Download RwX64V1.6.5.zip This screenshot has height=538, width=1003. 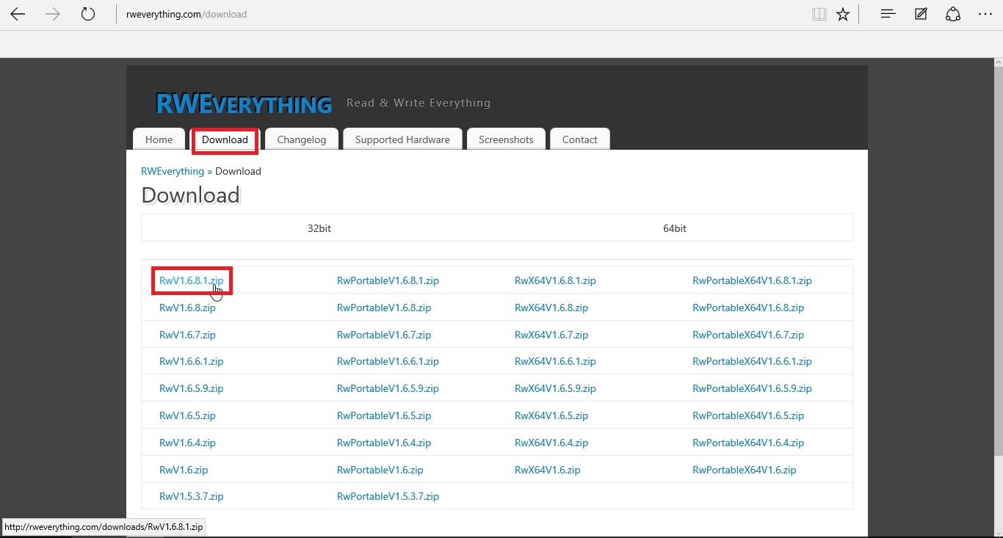pos(551,415)
